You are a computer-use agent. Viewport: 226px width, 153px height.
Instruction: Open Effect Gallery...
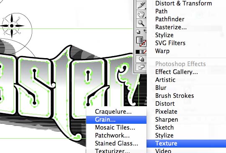177,72
